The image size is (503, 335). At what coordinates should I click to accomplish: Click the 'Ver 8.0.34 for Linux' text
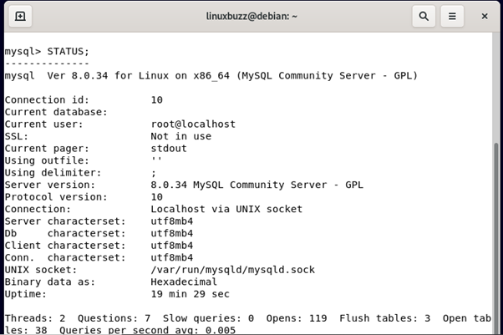108,76
